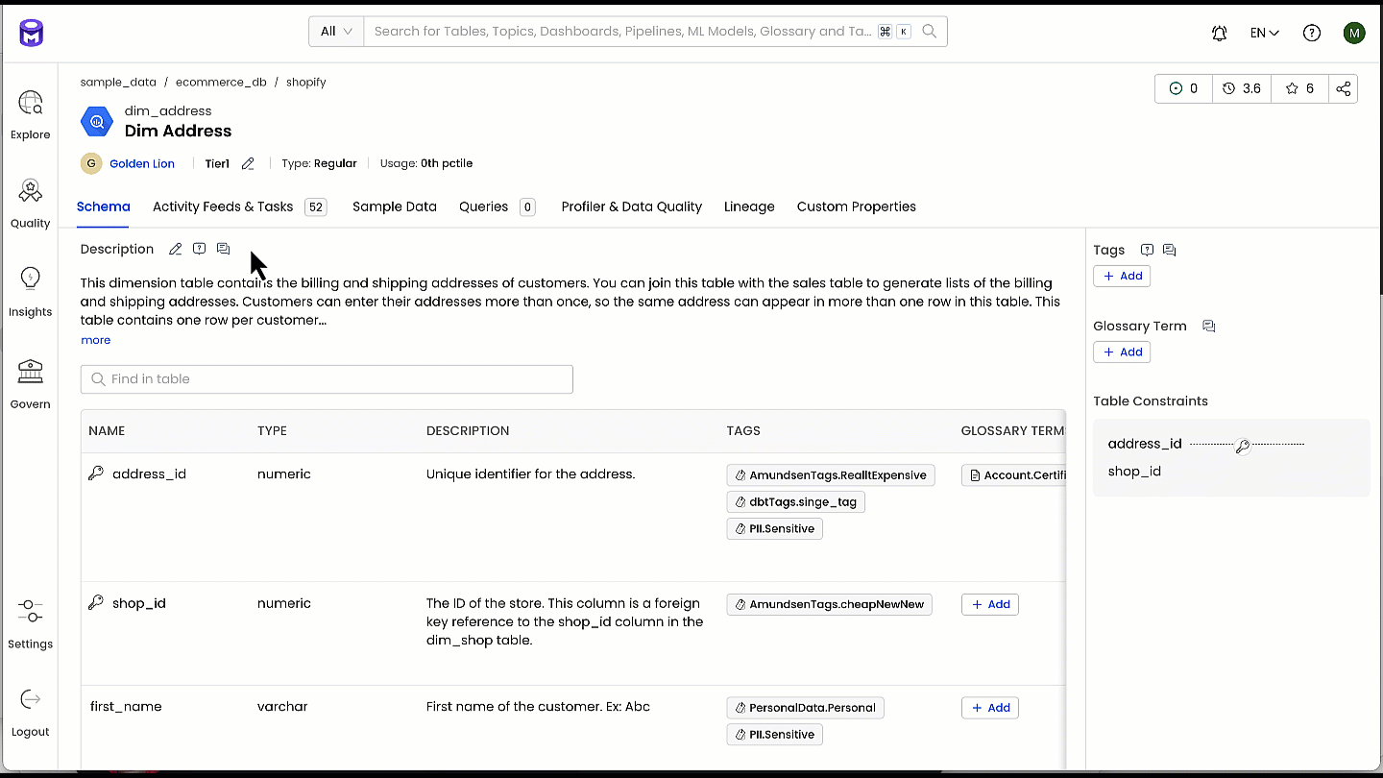Open Golden Lion owner link
The height and width of the screenshot is (778, 1383).
coord(141,164)
